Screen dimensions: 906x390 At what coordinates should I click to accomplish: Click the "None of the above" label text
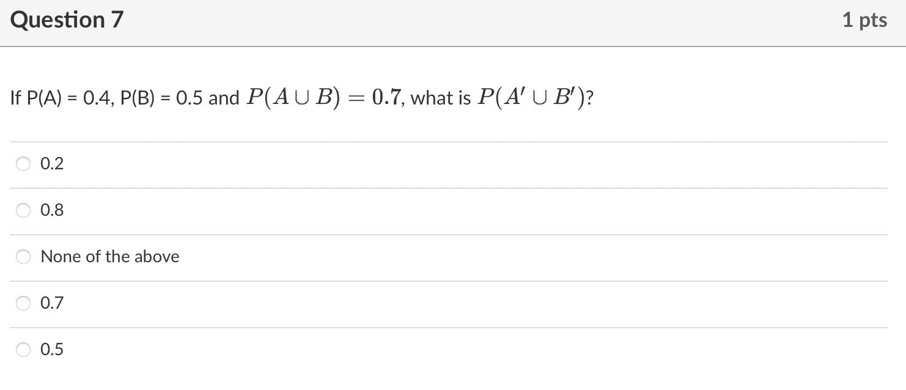[109, 257]
